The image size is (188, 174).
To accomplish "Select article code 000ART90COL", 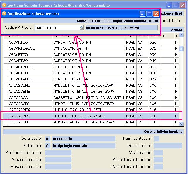I will click(x=22, y=79).
